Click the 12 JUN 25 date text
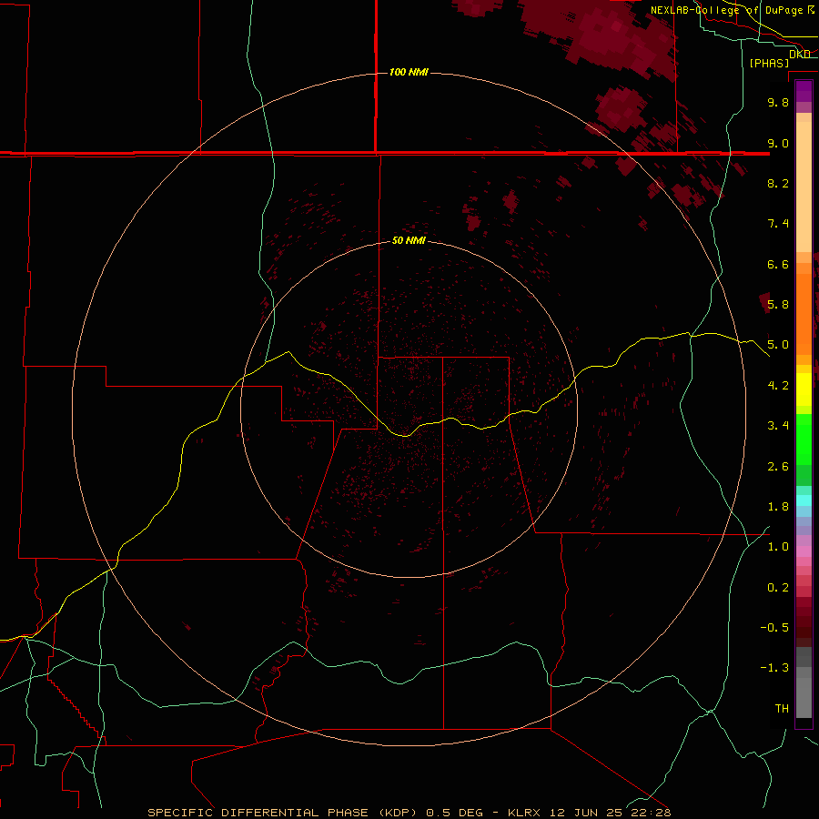This screenshot has width=819, height=819. point(585,813)
